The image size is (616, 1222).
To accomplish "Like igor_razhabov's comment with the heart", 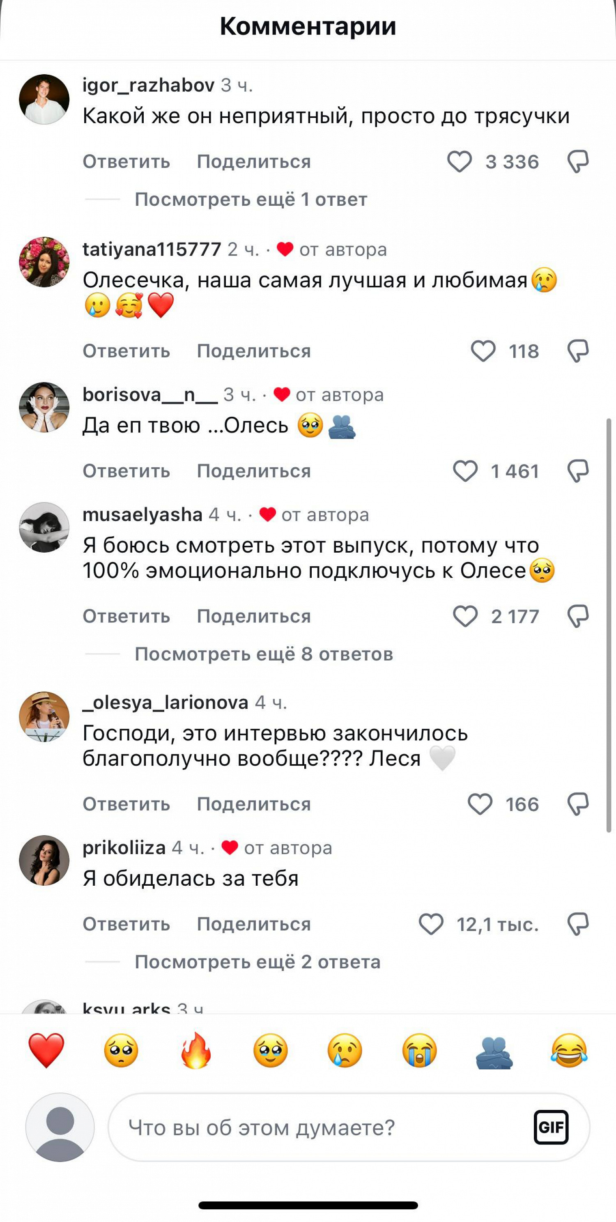I will [x=460, y=162].
